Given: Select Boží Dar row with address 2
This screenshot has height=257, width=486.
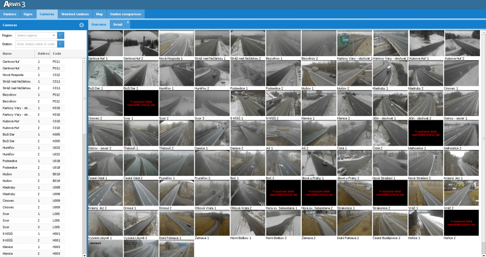Looking at the screenshot, I should [32, 141].
